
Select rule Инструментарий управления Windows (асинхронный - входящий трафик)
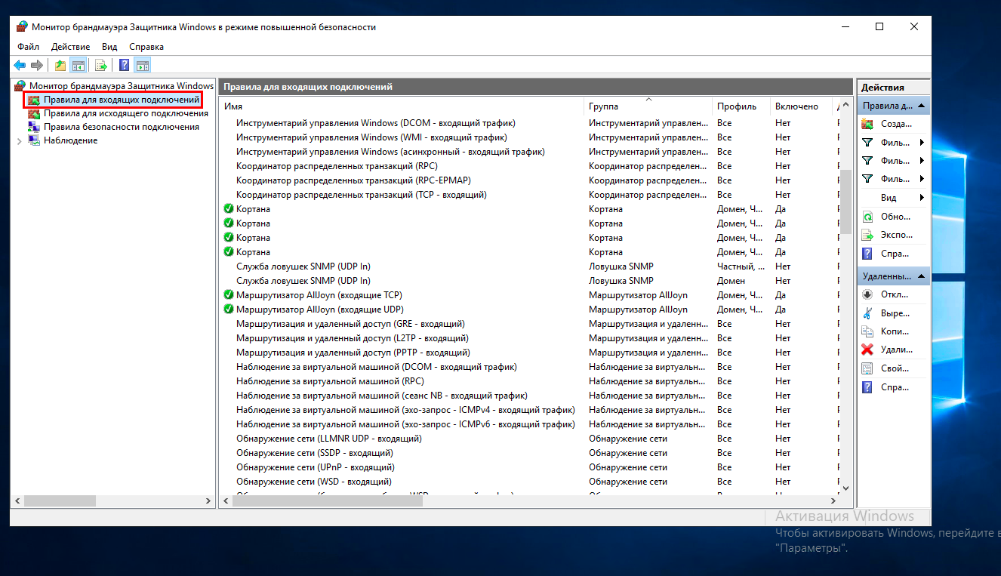[390, 152]
